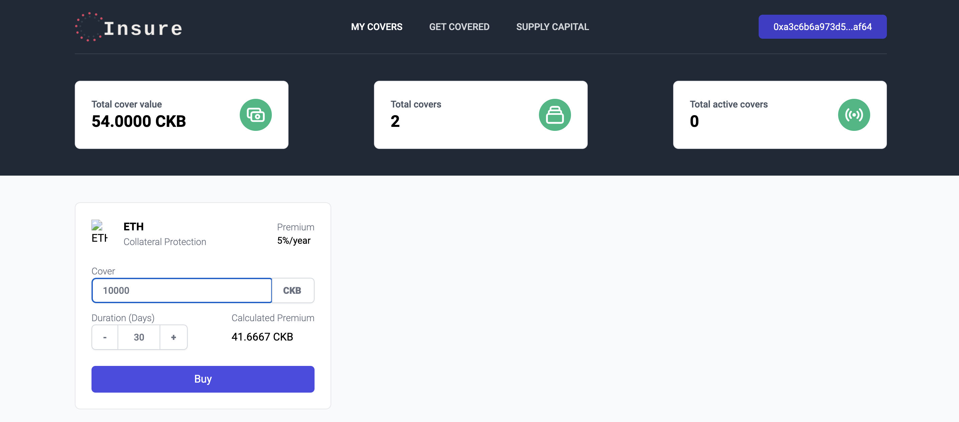959x422 pixels.
Task: Click the green broadcast signal icon
Action: (x=853, y=115)
